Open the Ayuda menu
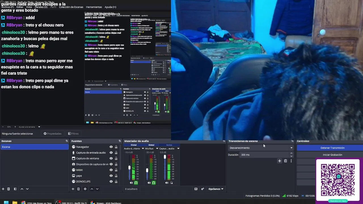This screenshot has height=204, width=363. [x=110, y=7]
